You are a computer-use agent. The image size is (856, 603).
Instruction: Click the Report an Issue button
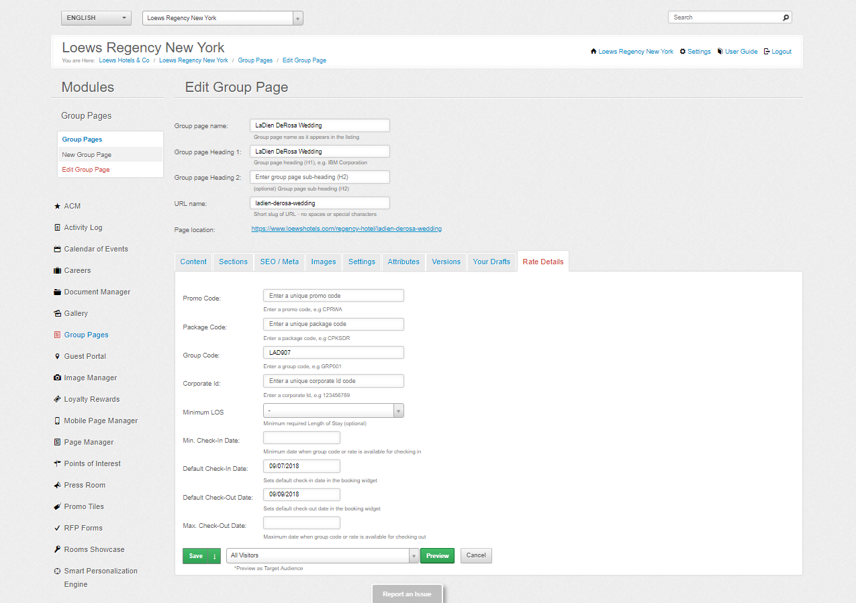[407, 594]
